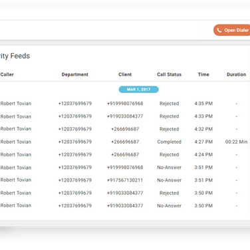Click client +266696687 in the 4:24 PM row
Viewport: 250px width, 250px height.
click(125, 155)
